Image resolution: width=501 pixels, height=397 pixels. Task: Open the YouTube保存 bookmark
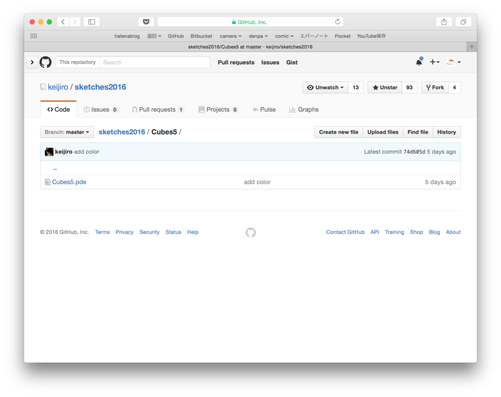point(371,36)
